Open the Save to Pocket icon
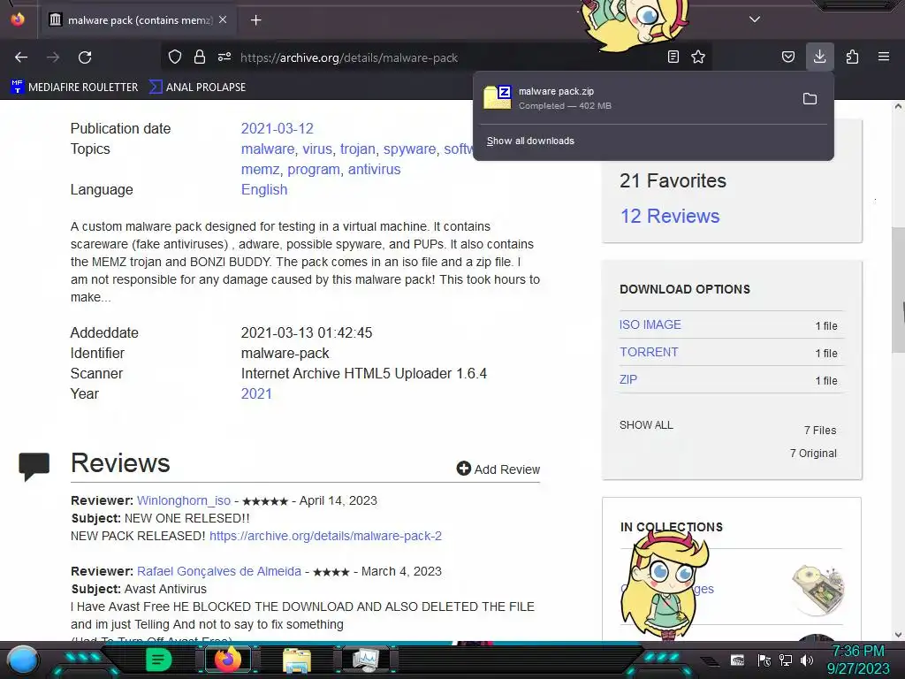This screenshot has width=905, height=679. (787, 57)
